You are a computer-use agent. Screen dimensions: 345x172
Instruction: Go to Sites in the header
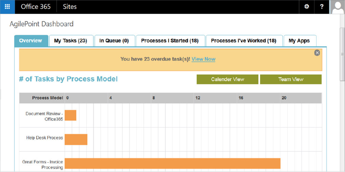(x=70, y=7)
